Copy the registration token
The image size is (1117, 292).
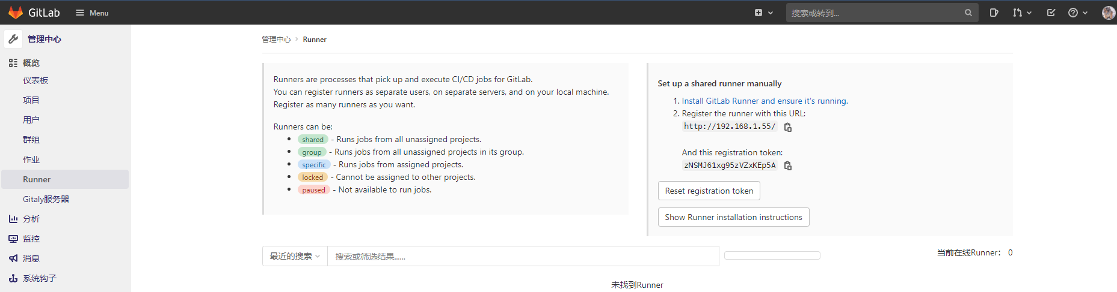point(787,166)
